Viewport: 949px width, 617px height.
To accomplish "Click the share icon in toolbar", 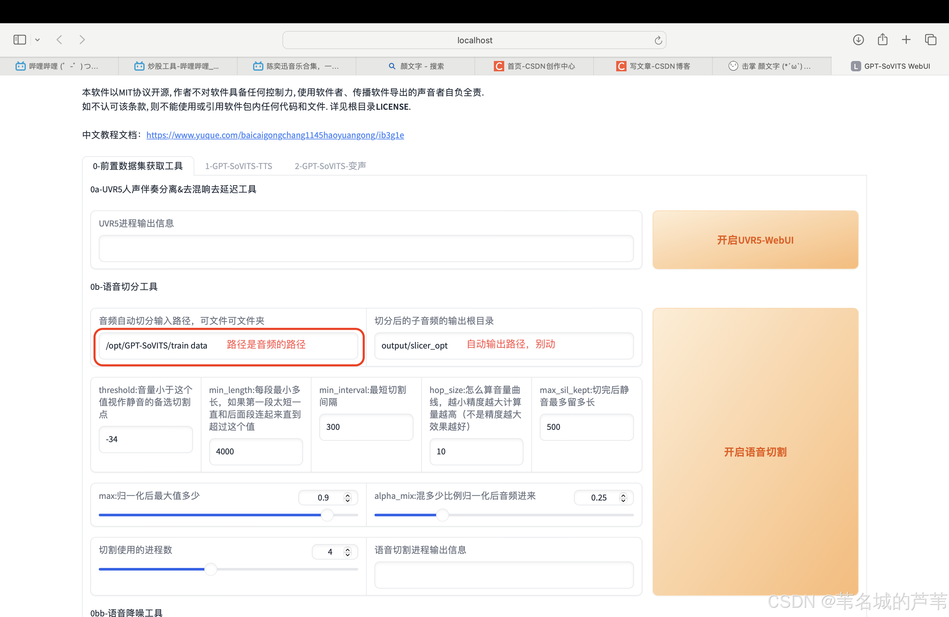I will click(x=883, y=39).
